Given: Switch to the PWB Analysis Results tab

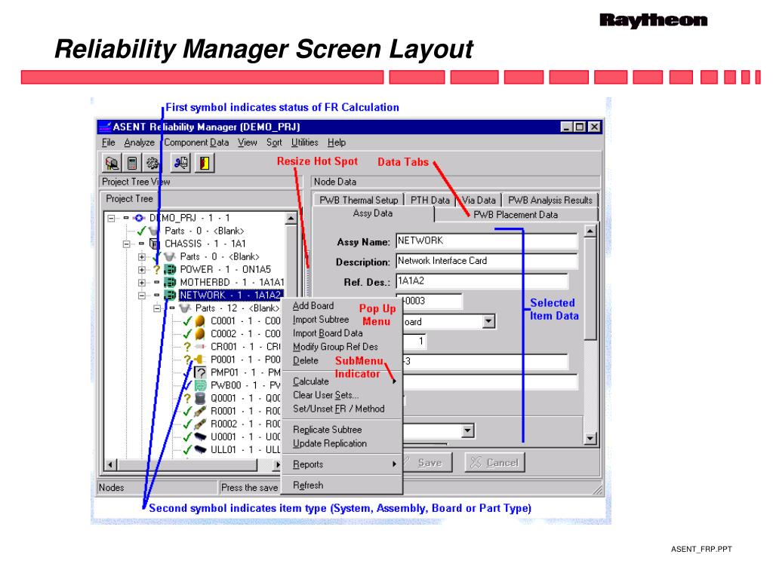Looking at the screenshot, I should [x=550, y=201].
